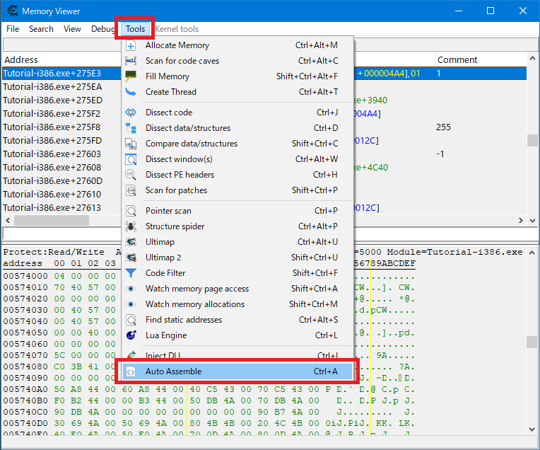Image resolution: width=540 pixels, height=450 pixels.
Task: Click the Code Filter funnel icon
Action: pyautogui.click(x=131, y=272)
